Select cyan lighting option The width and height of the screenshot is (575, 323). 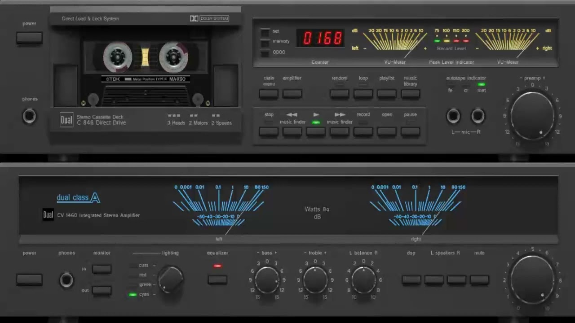(144, 294)
